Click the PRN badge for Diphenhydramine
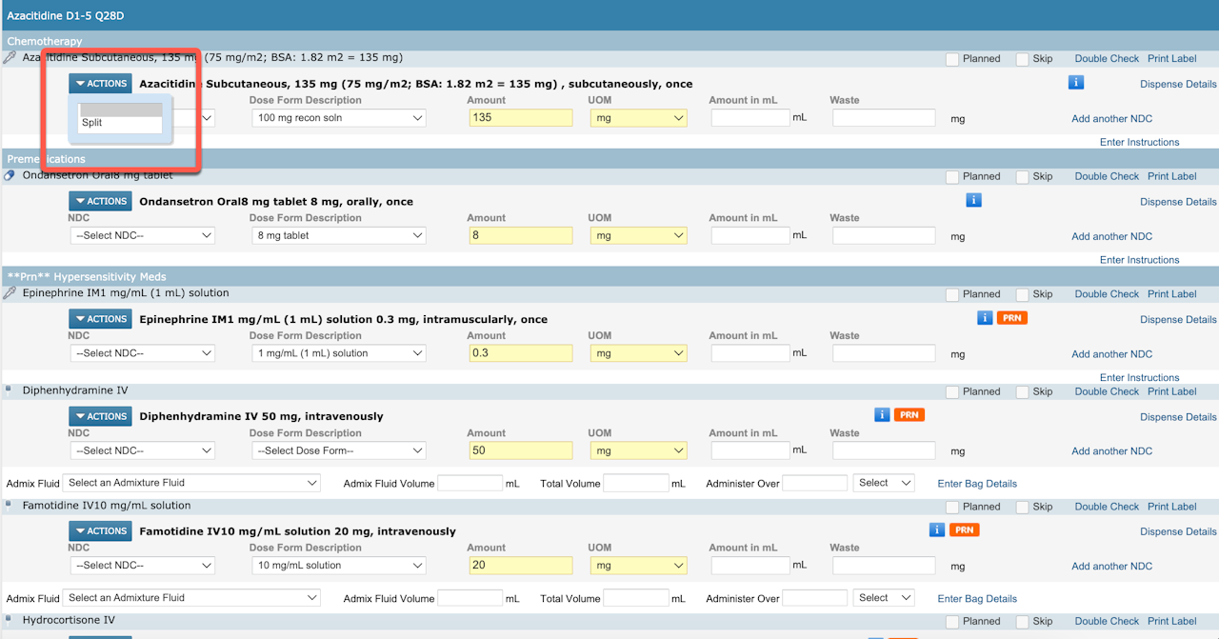Viewport: 1219px width, 639px height. (x=909, y=415)
